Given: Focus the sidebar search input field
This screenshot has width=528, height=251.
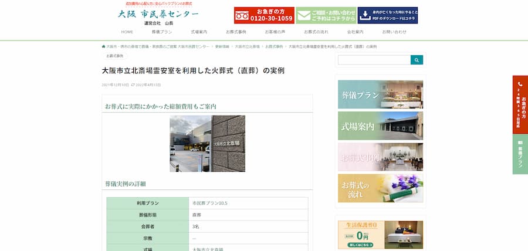Looking at the screenshot, I should tap(374, 60).
